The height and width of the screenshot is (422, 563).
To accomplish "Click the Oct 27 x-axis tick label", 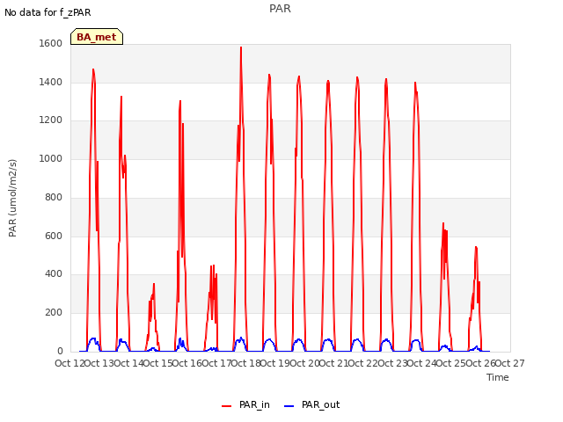I will 510,363.
